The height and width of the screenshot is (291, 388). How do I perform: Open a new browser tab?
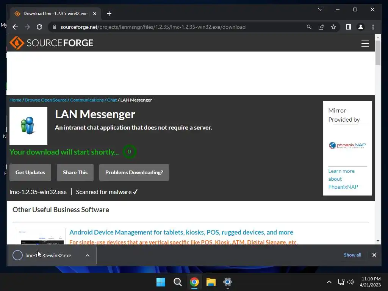109,14
